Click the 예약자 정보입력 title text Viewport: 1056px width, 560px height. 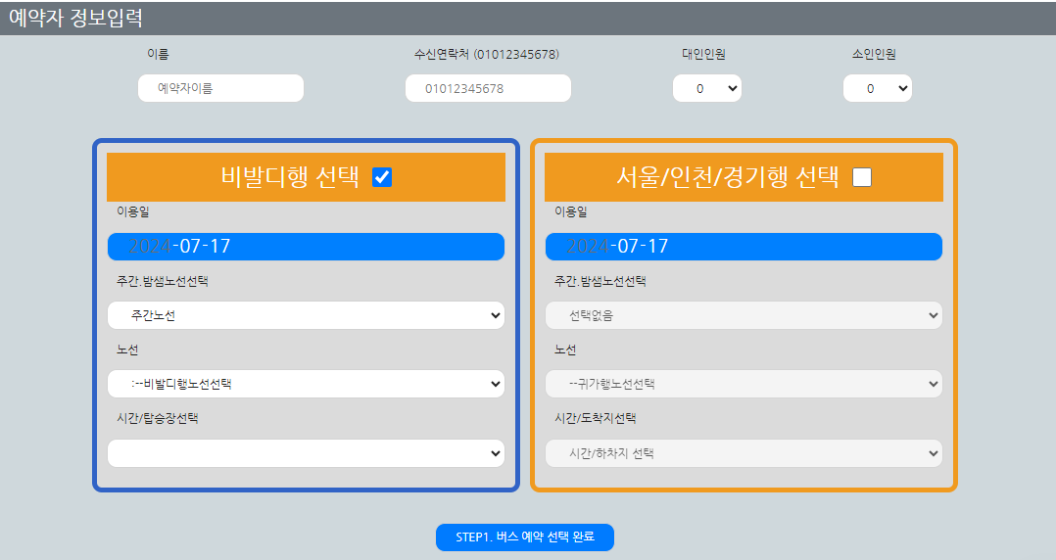(75, 19)
